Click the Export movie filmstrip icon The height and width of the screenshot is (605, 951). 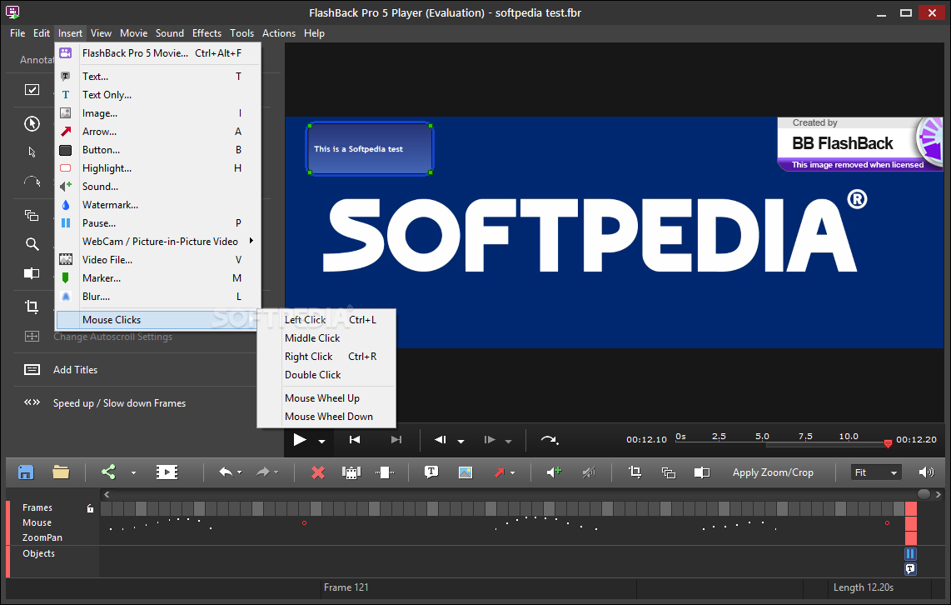click(x=167, y=472)
